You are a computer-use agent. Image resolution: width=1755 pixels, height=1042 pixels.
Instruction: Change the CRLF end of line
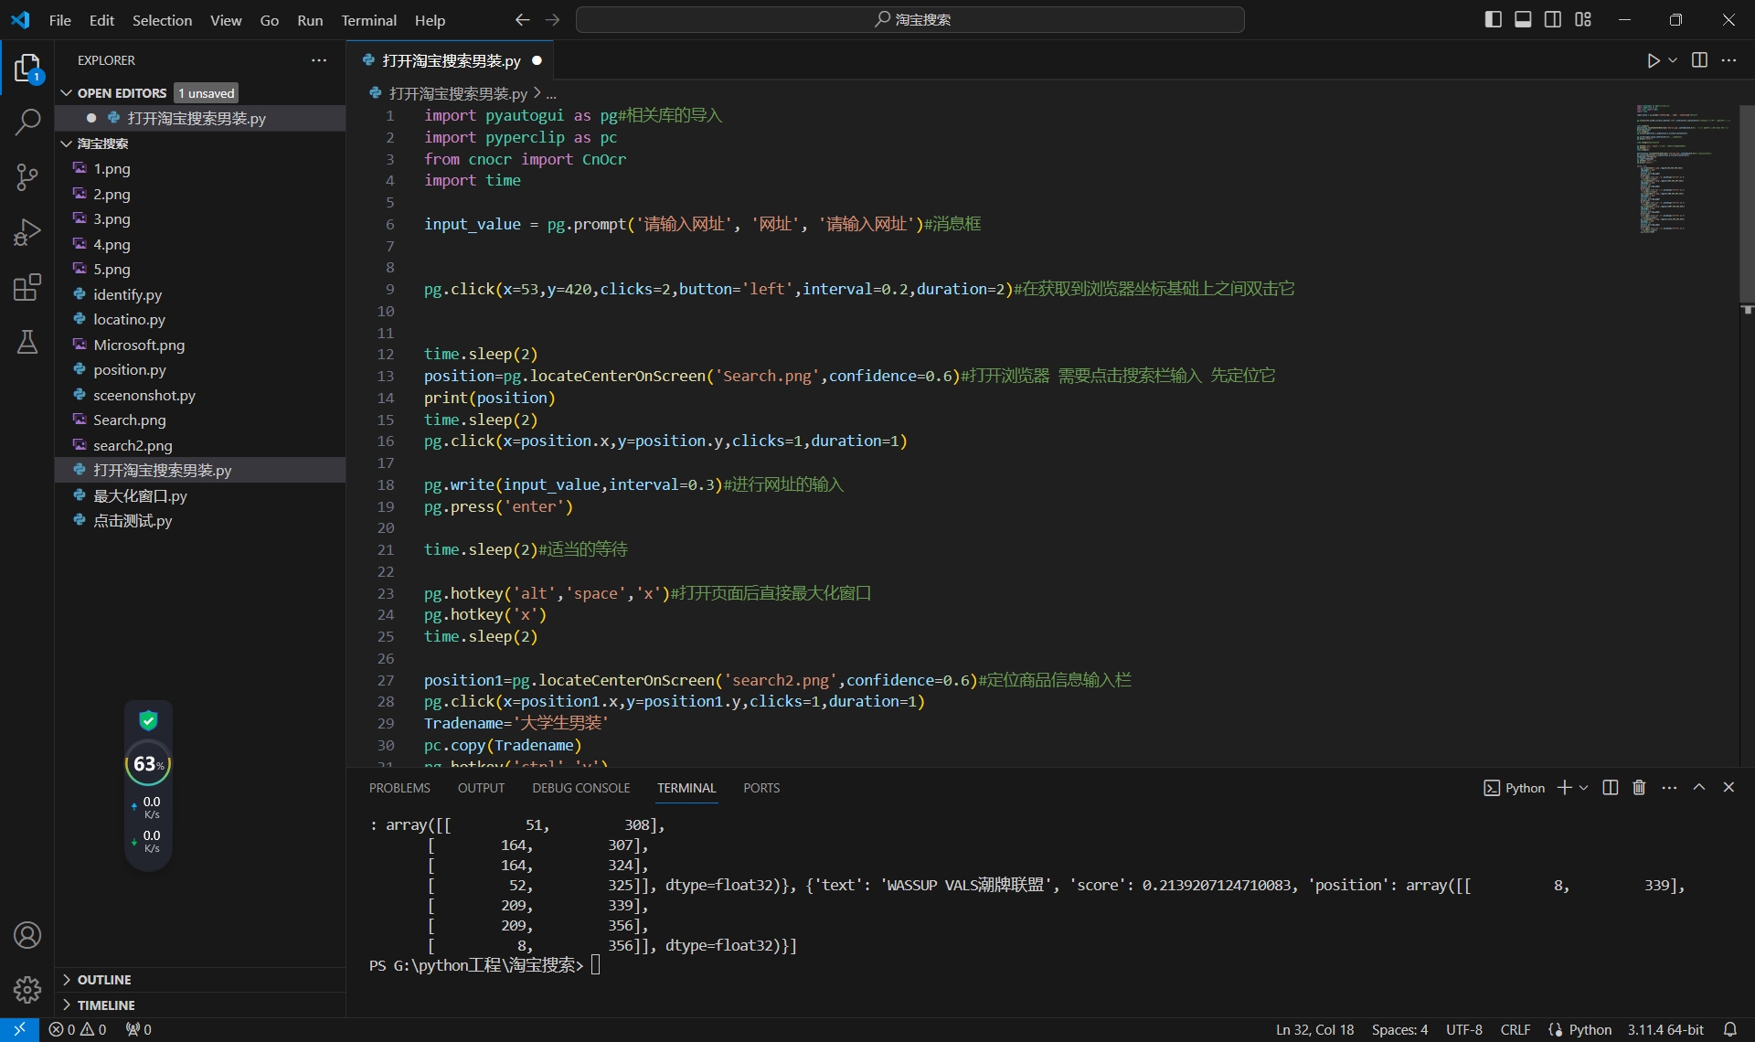[x=1515, y=1029]
